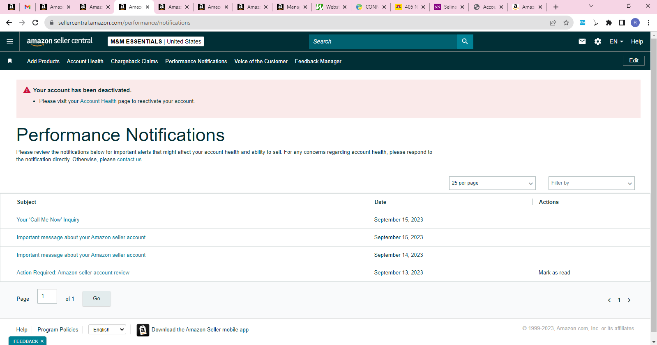Open the footer Help link
657x345 pixels.
coord(22,329)
